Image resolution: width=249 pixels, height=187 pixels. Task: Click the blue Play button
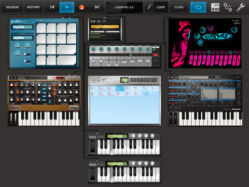(67, 7)
